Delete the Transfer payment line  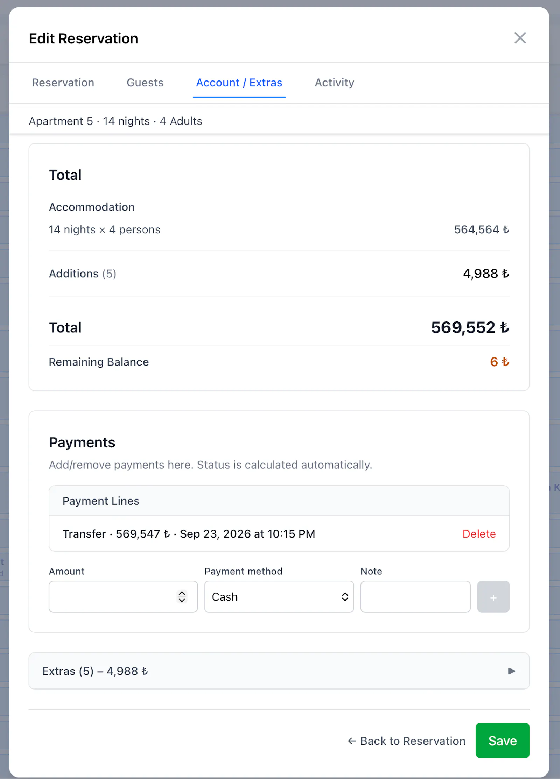(x=479, y=534)
